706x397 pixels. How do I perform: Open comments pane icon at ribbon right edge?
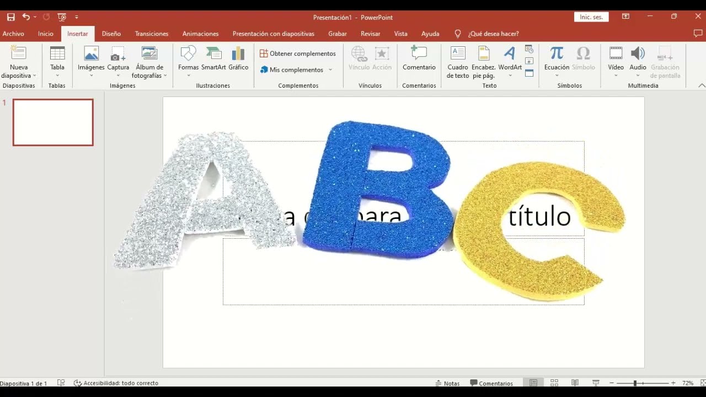tap(698, 34)
